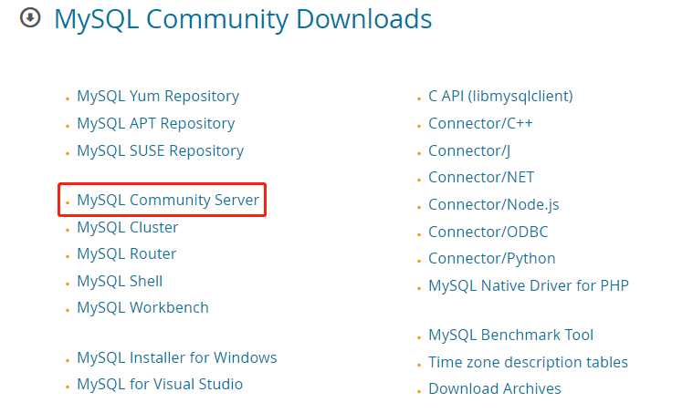693x413 pixels.
Task: Open MySQL Benchmark Tool link
Action: 511,335
